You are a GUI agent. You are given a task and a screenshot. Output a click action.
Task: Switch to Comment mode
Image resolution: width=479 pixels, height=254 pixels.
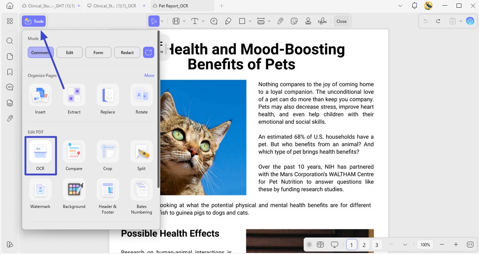point(41,53)
